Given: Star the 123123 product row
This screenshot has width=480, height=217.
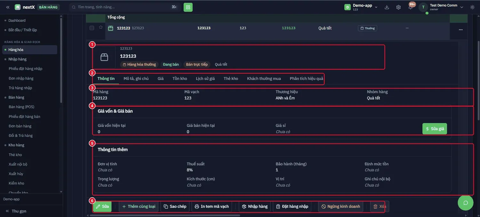Looking at the screenshot, I should (x=100, y=27).
